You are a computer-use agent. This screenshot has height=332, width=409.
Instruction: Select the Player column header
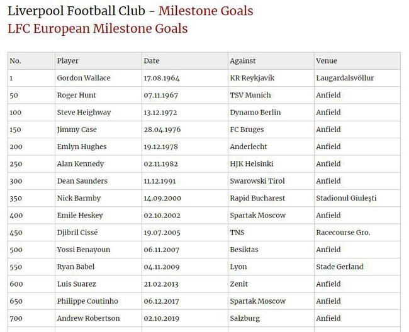point(67,61)
